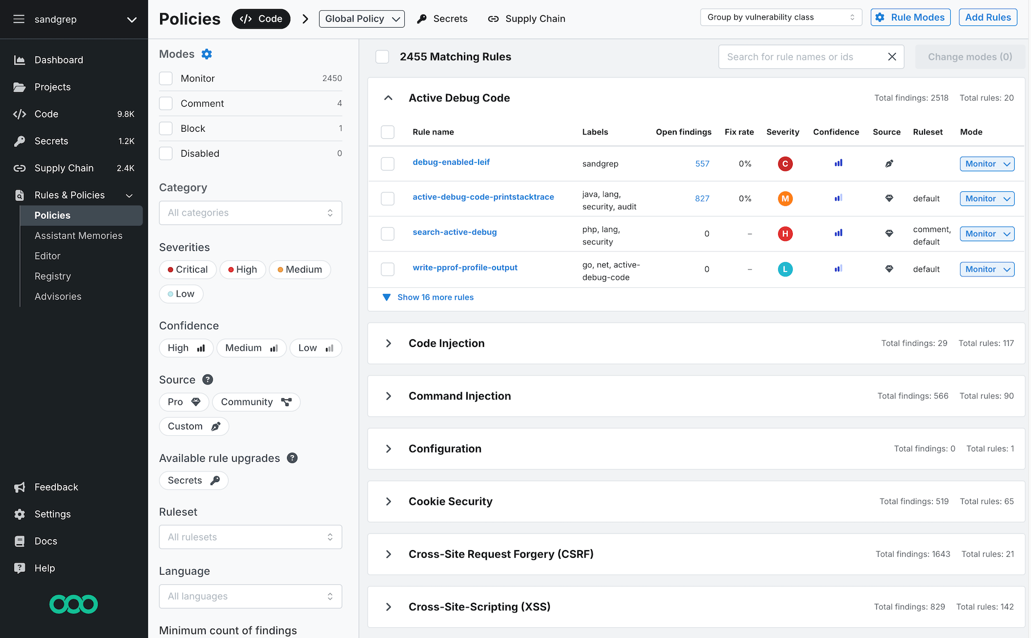This screenshot has height=638, width=1031.
Task: Select the red-dot Critical severity chip
Action: tap(187, 269)
